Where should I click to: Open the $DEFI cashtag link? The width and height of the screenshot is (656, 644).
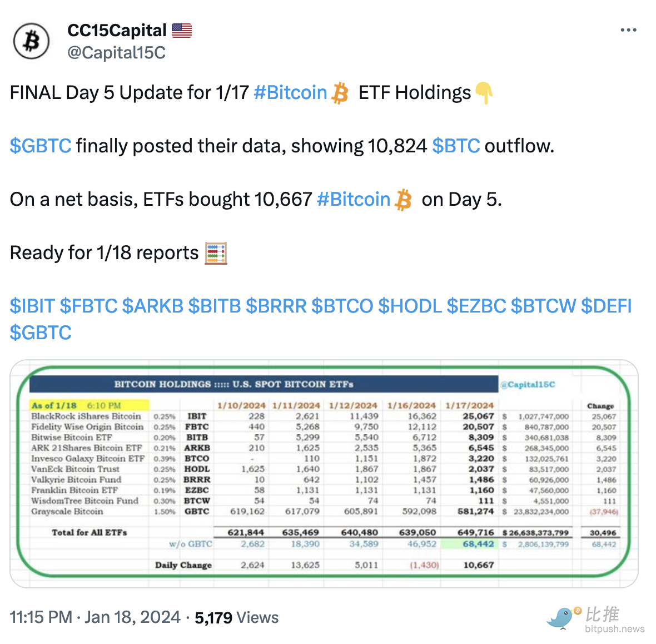606,306
